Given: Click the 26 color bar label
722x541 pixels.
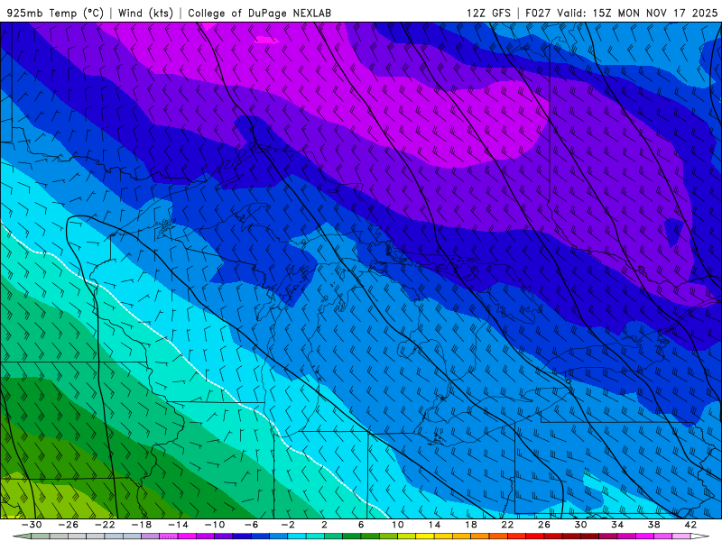Looking at the screenshot, I should 544,525.
